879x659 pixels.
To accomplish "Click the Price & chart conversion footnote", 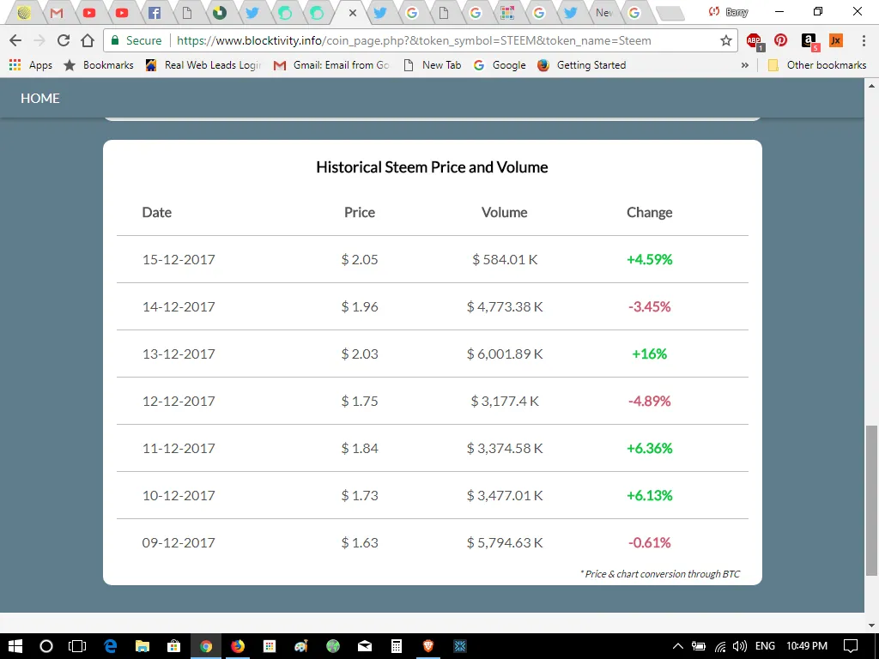I will click(x=660, y=574).
